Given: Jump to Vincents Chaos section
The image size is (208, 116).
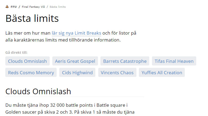Looking at the screenshot, I should 117,73.
